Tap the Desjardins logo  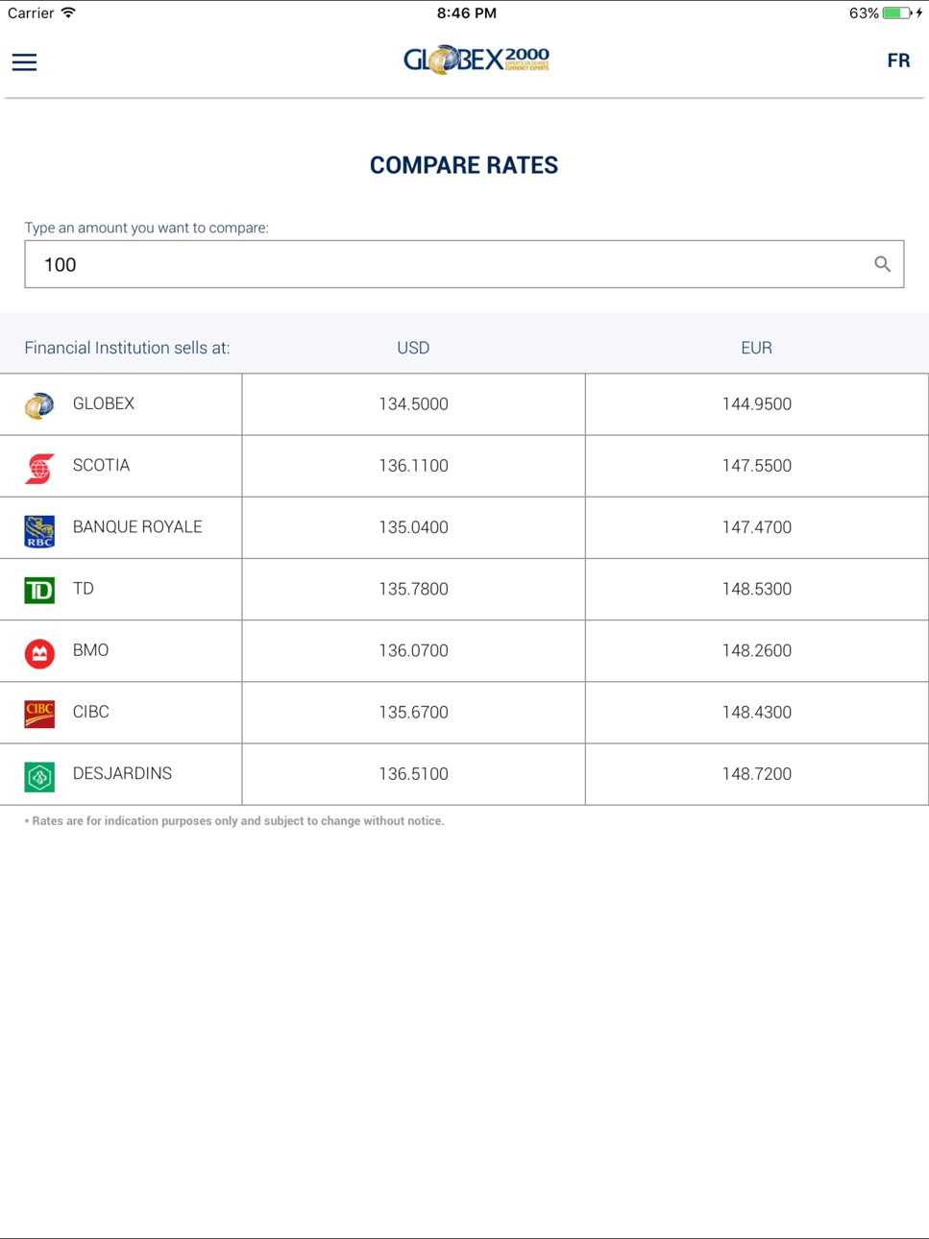(x=39, y=776)
